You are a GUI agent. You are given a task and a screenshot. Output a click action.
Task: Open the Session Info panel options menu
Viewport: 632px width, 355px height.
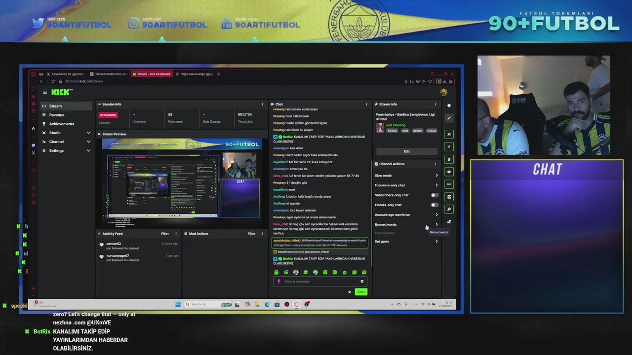[x=262, y=104]
